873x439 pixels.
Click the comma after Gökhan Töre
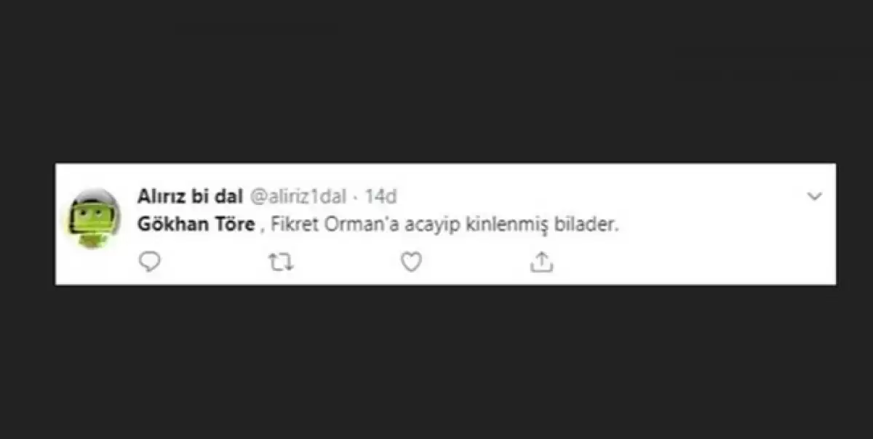click(x=261, y=227)
